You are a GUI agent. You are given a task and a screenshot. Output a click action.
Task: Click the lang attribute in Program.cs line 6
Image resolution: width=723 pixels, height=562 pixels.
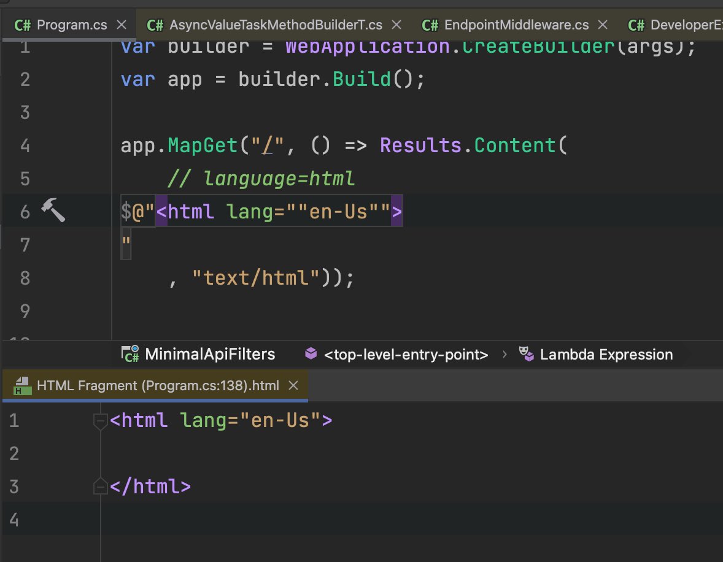249,212
